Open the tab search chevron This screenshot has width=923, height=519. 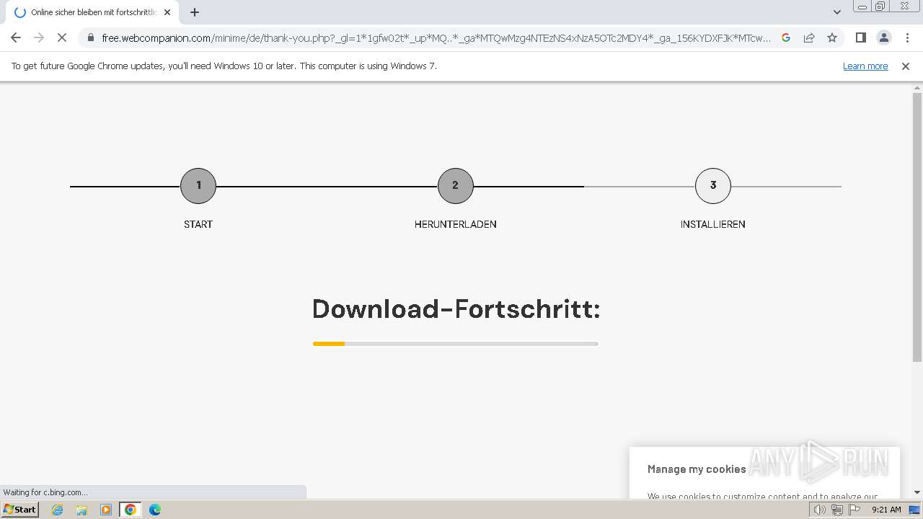point(836,12)
